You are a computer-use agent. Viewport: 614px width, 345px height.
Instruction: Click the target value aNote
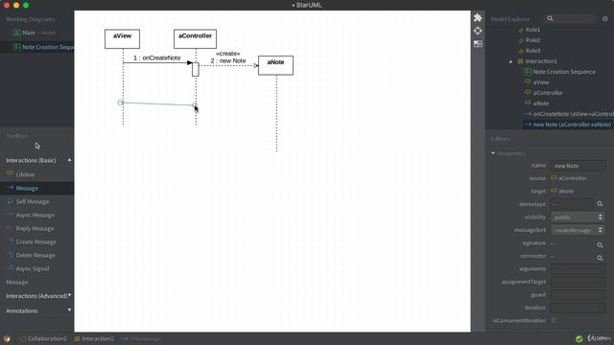click(566, 192)
